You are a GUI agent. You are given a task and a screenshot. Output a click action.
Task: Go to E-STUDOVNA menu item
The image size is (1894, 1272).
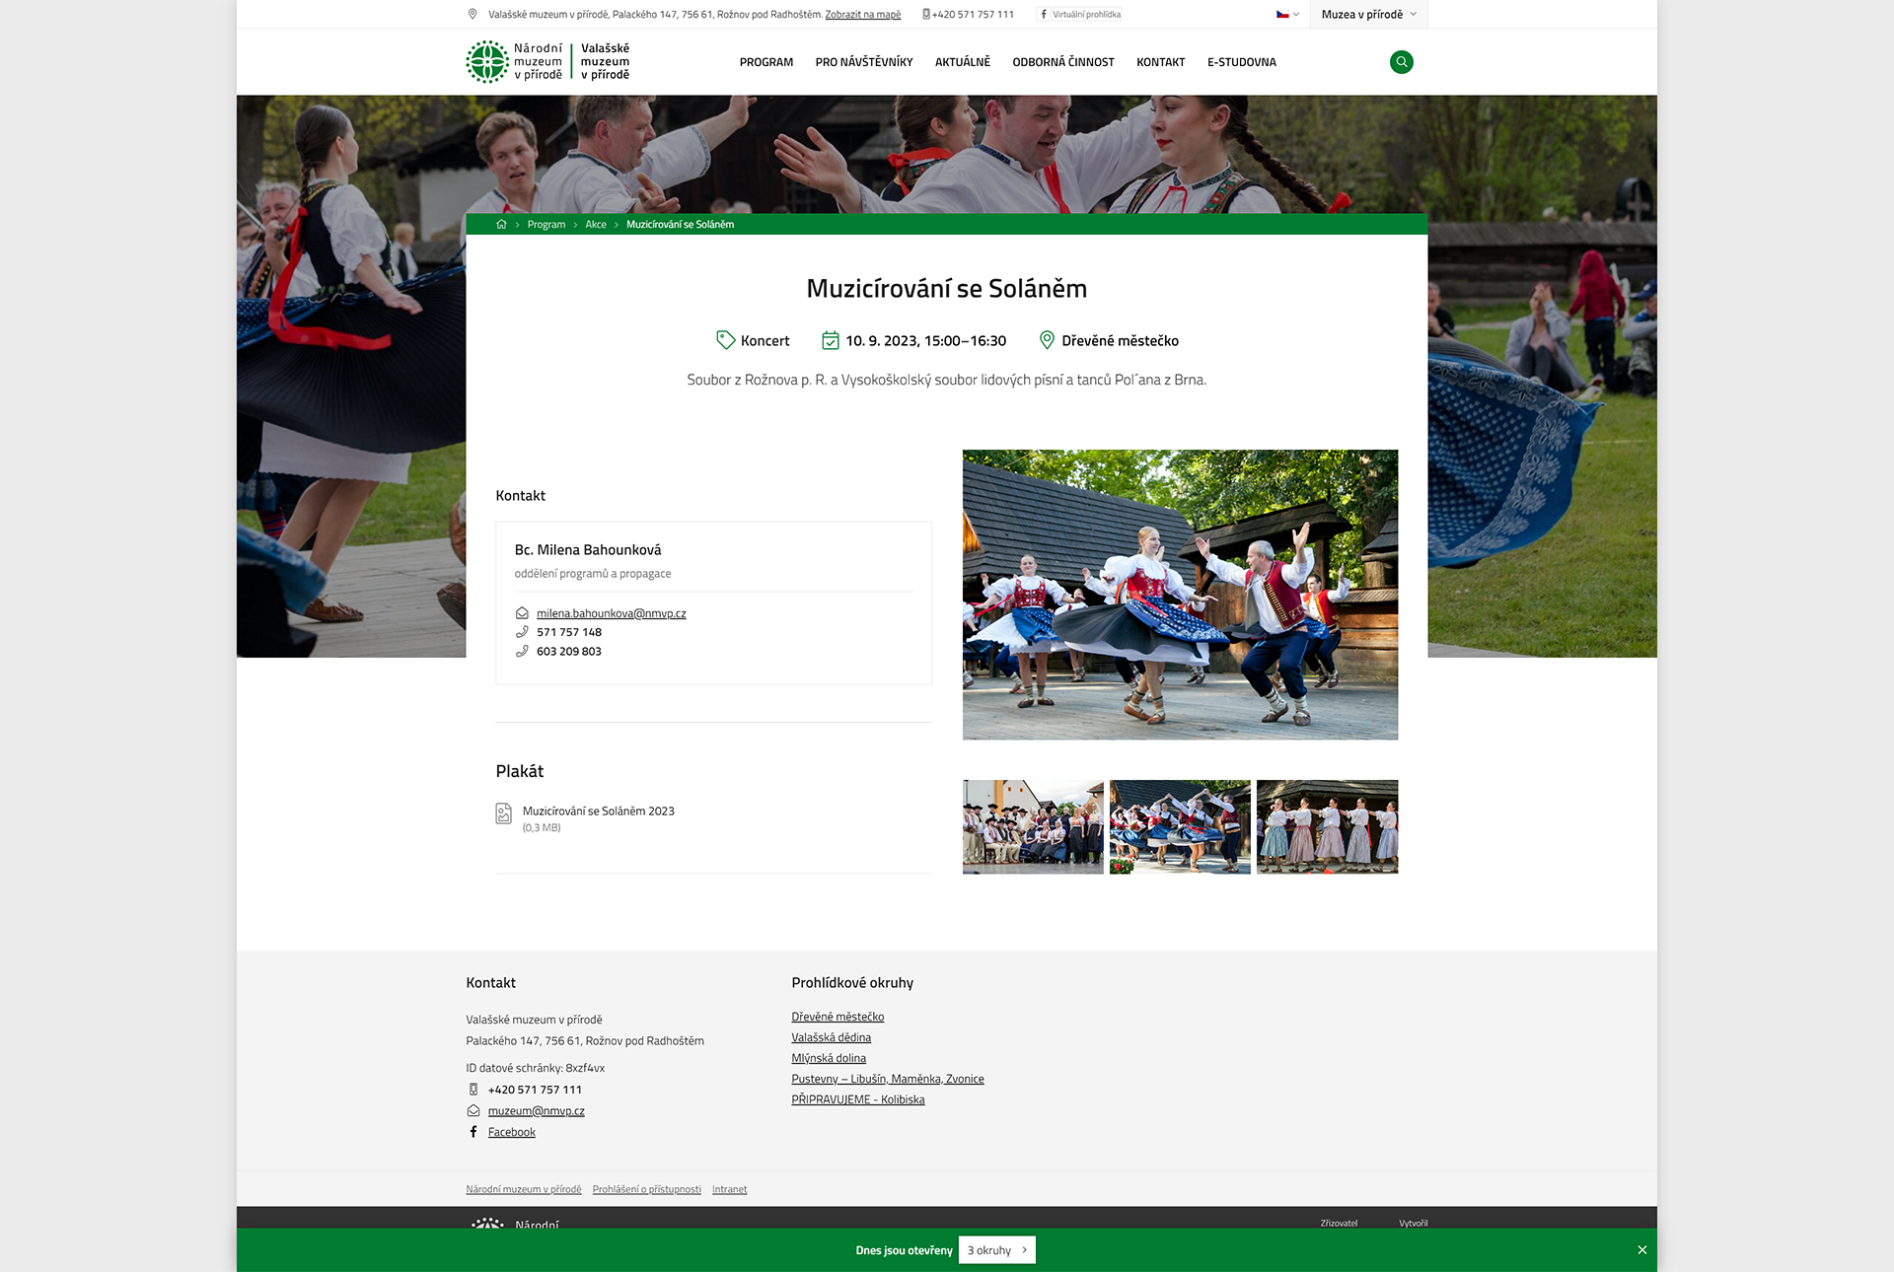pyautogui.click(x=1242, y=62)
